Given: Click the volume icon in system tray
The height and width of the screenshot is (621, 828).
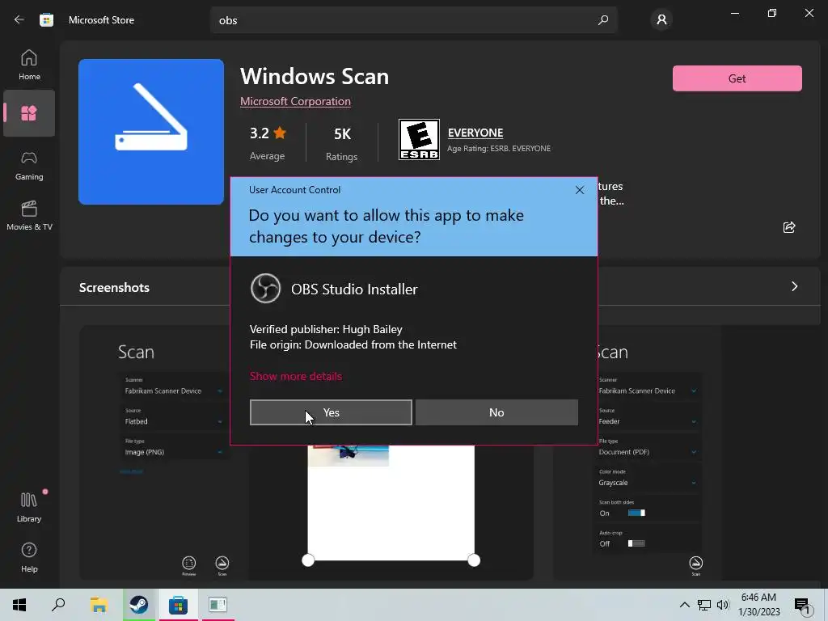Looking at the screenshot, I should (x=723, y=605).
